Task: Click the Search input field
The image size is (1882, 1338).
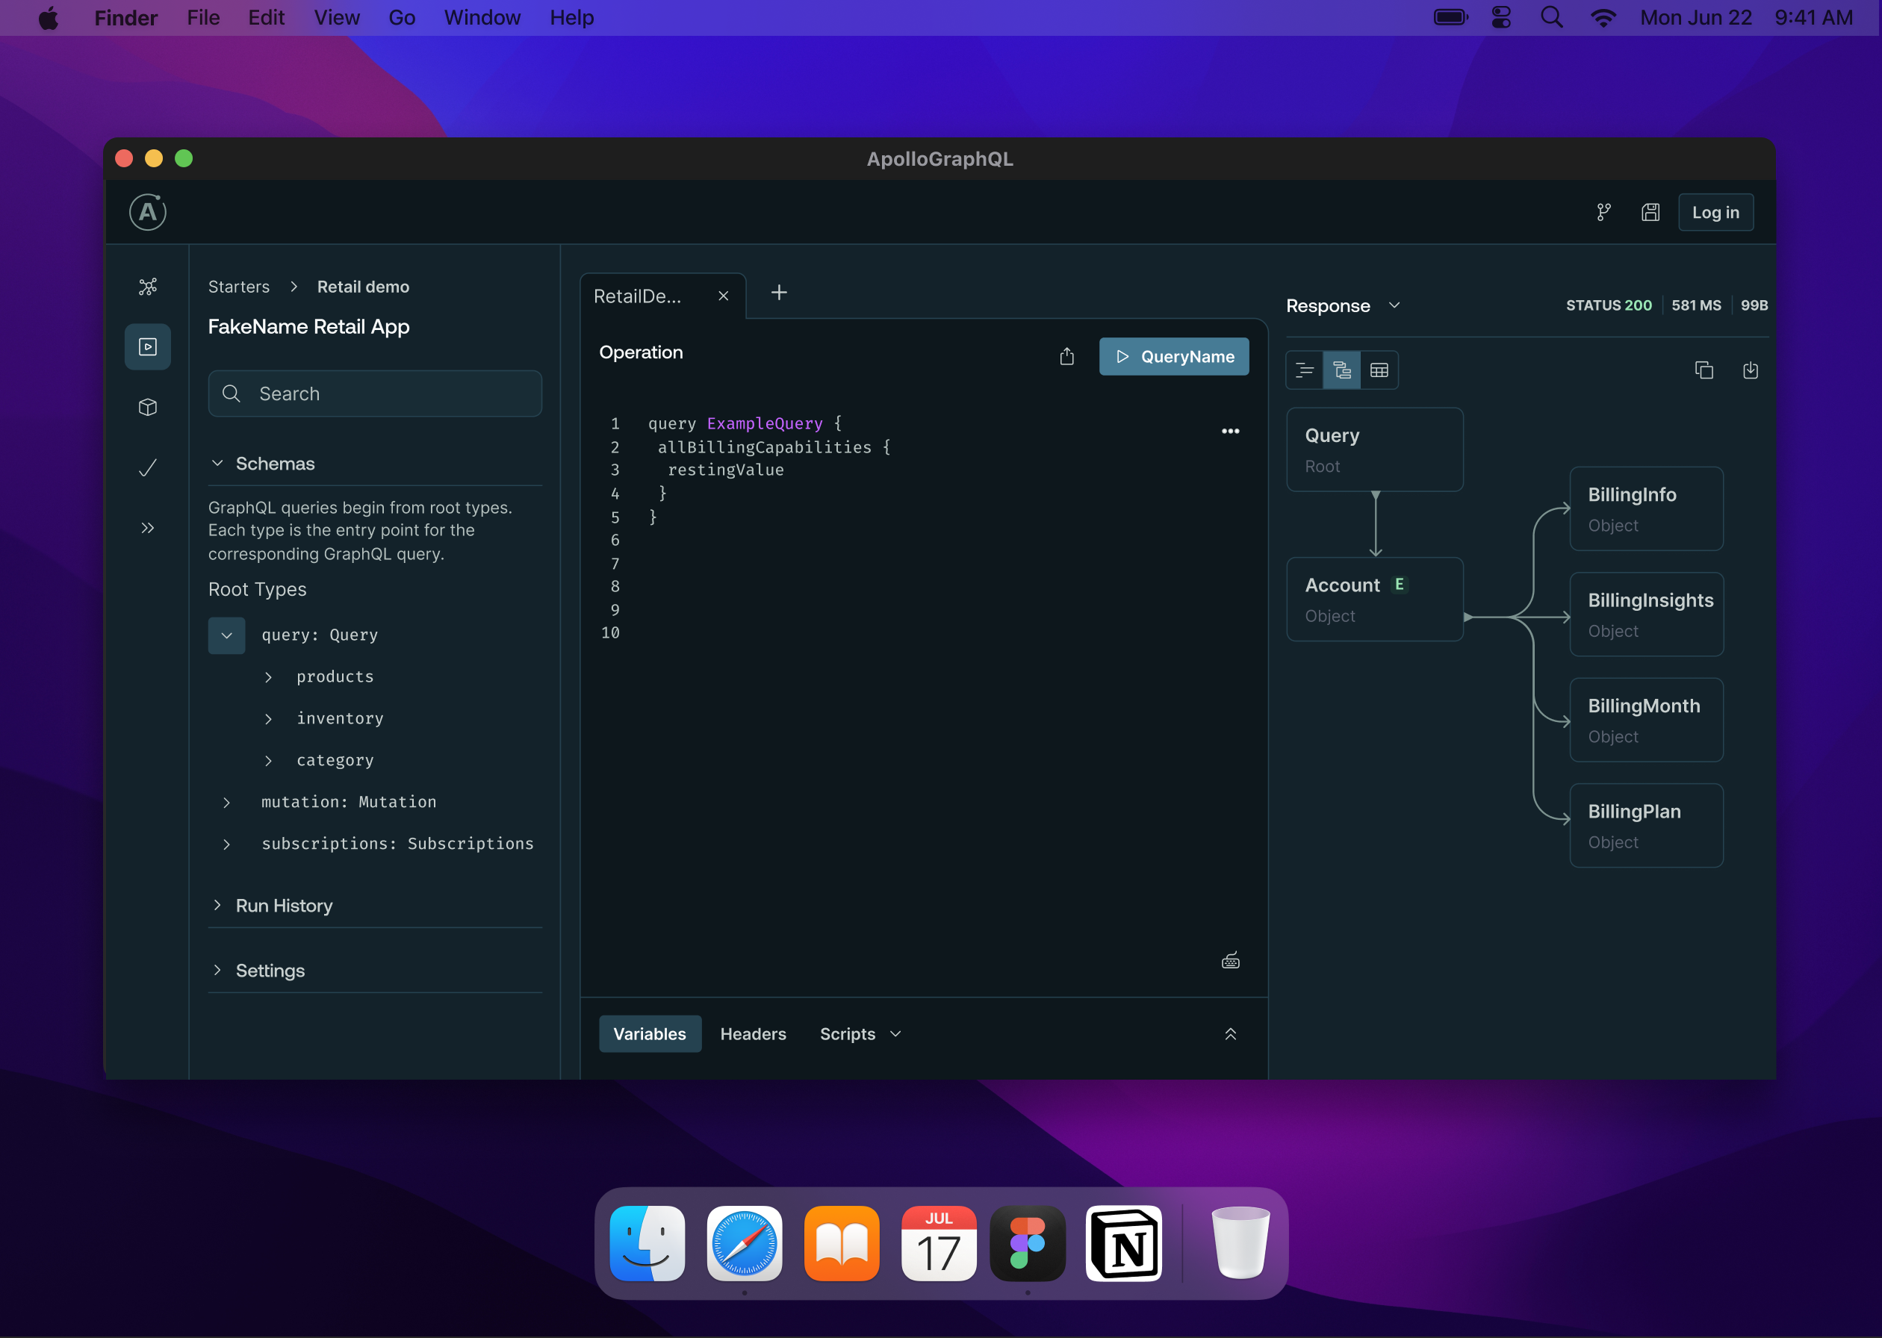Action: (x=375, y=393)
